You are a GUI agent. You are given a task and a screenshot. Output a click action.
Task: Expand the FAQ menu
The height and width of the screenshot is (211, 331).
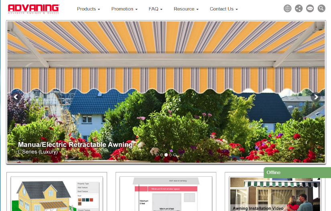click(155, 9)
